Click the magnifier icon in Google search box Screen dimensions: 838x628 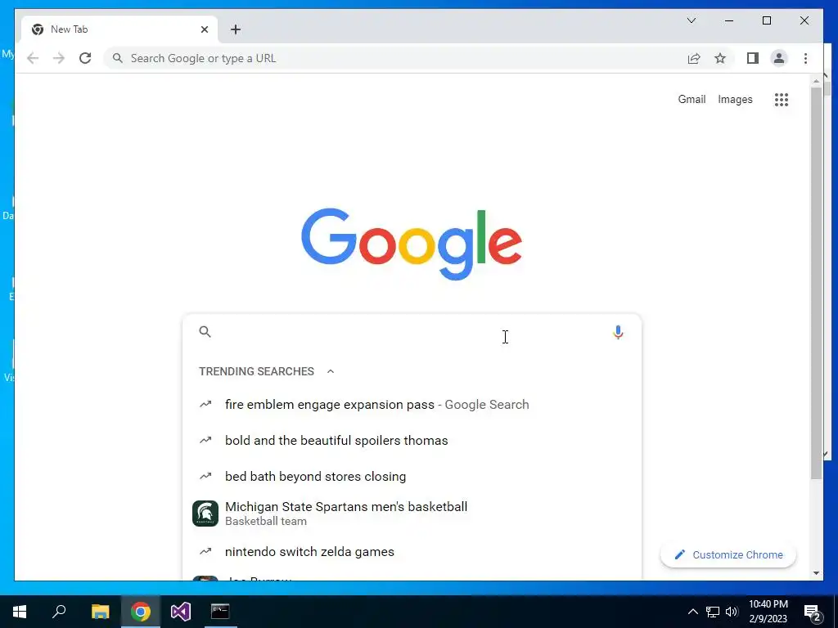pos(205,332)
